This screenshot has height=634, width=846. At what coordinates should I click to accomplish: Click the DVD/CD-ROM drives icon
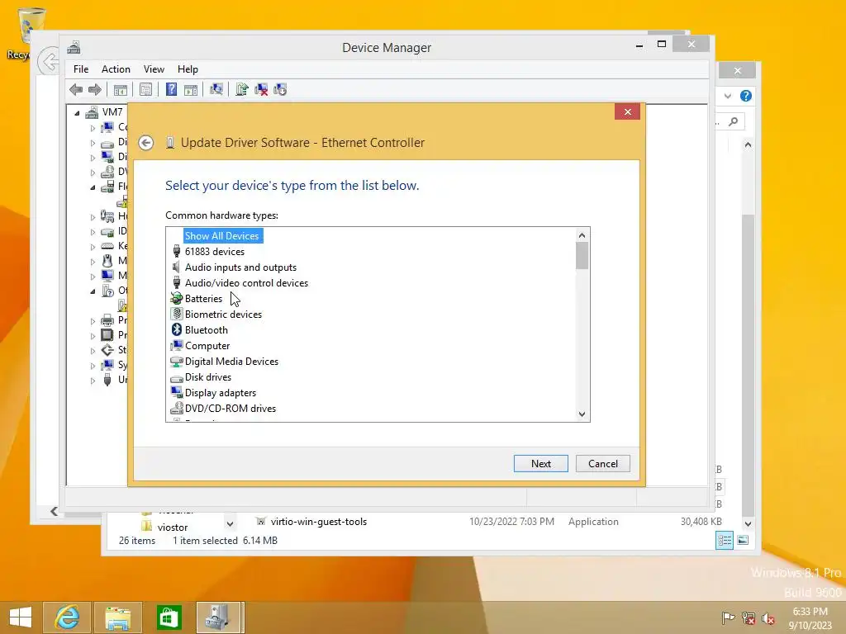pos(177,408)
